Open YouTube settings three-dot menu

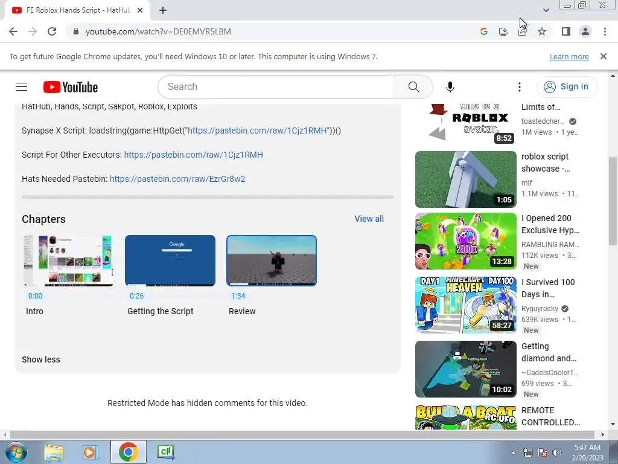(x=520, y=87)
